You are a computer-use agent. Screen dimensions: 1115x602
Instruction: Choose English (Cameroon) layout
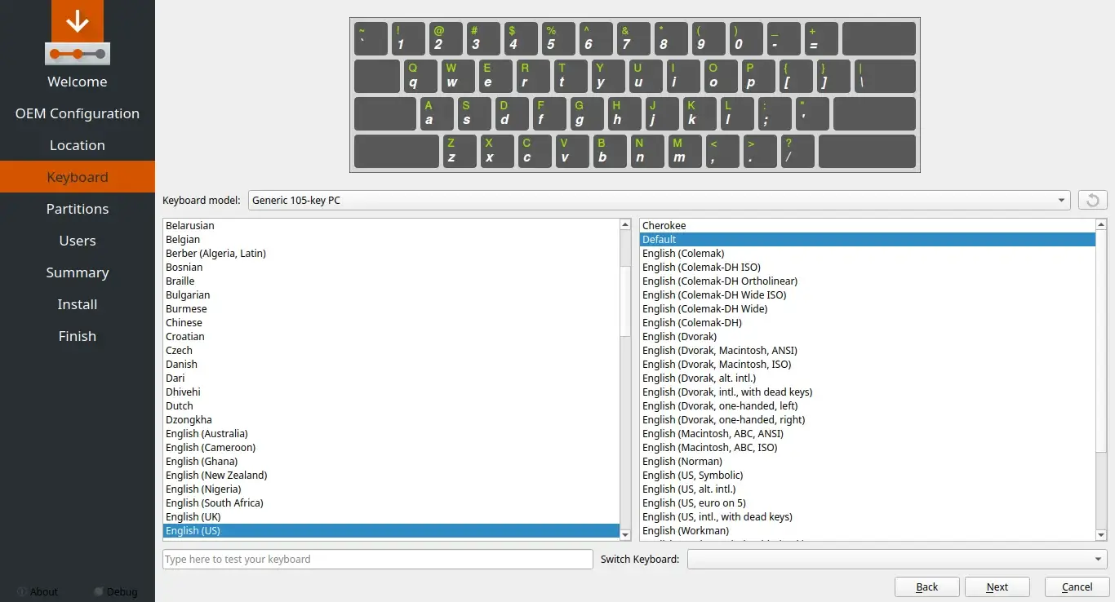(x=392, y=447)
